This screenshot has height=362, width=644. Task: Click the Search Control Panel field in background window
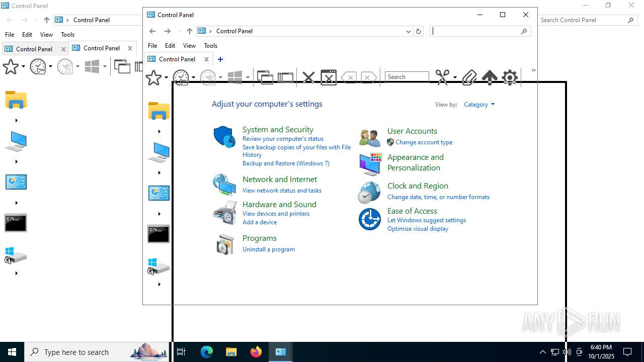[588, 20]
